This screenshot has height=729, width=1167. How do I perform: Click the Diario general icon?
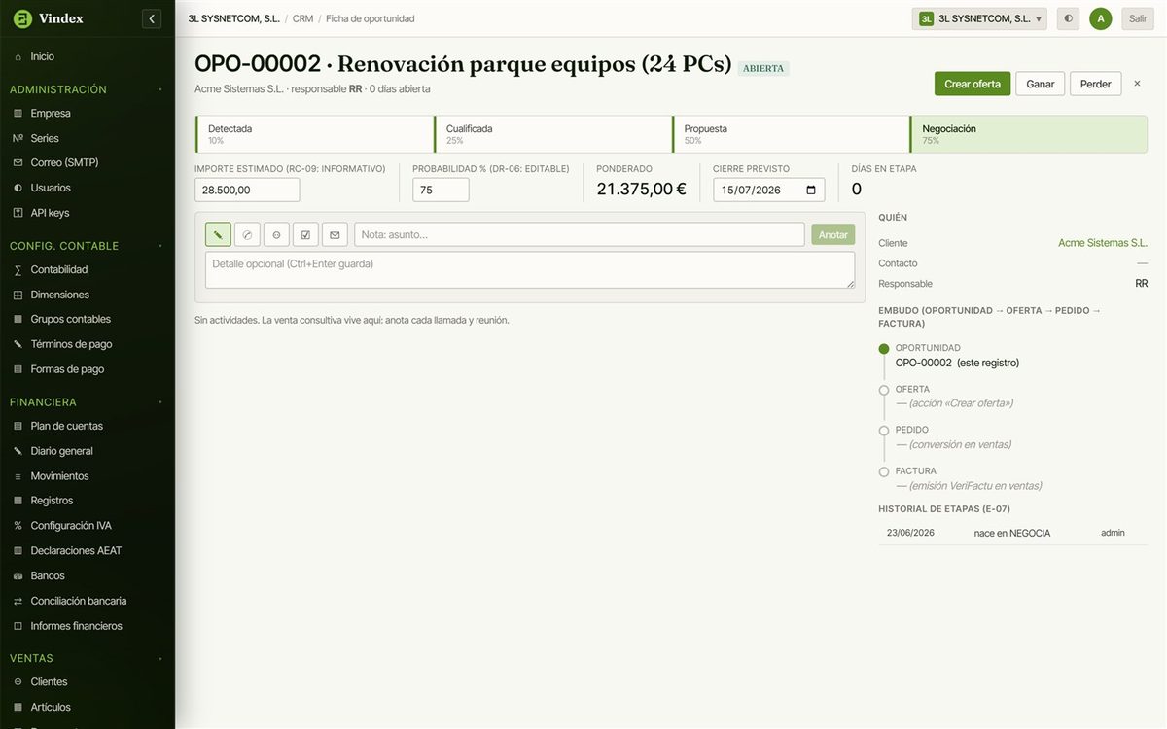coord(18,451)
